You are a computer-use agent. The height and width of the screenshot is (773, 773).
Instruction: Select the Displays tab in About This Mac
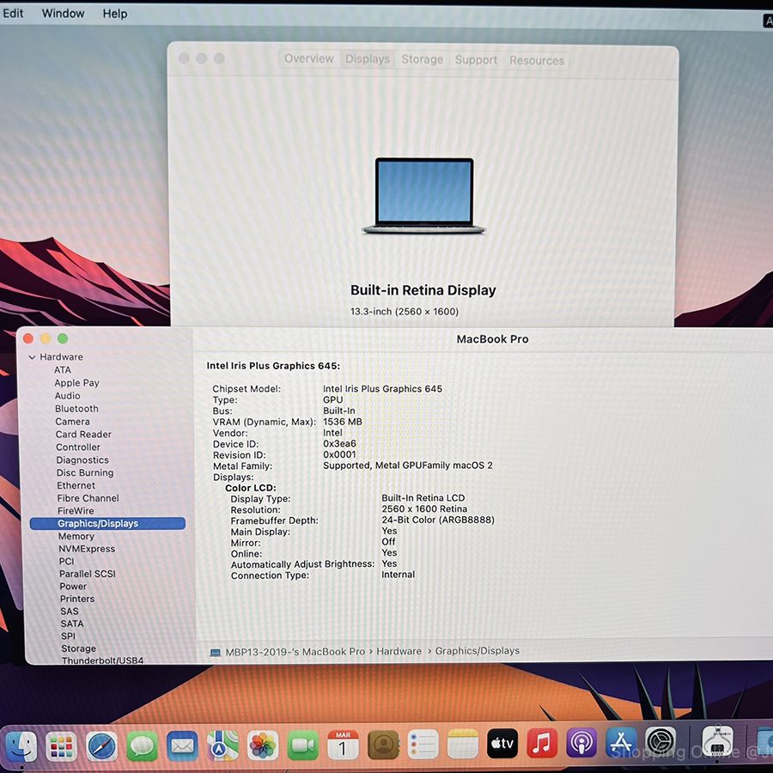click(368, 59)
